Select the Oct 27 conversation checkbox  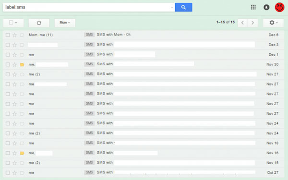(x=8, y=173)
